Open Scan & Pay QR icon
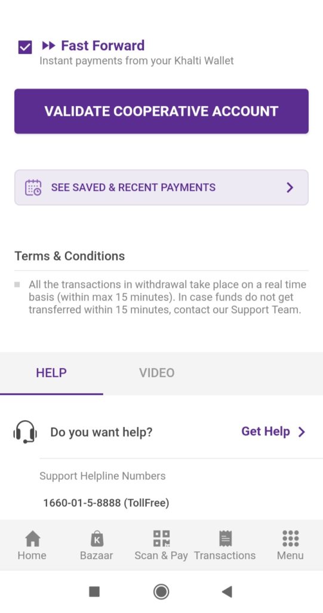Screen dimensions: 323x613 (161, 538)
